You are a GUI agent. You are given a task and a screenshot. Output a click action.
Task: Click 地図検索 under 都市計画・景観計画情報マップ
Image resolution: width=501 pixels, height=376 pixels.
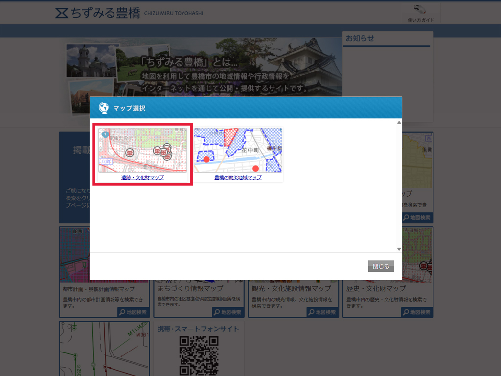tap(133, 312)
